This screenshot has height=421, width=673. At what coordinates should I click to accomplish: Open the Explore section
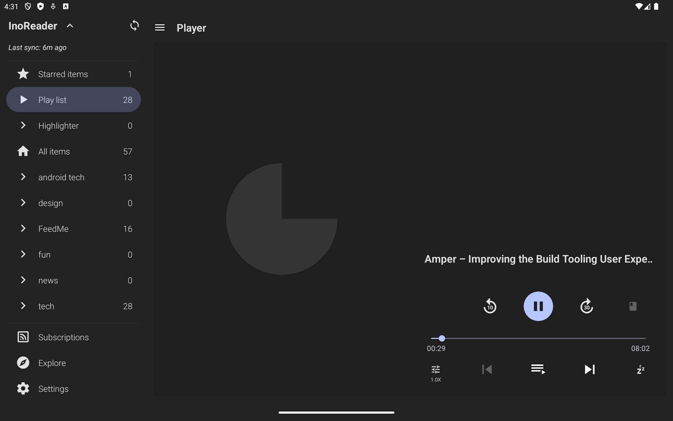(73, 363)
